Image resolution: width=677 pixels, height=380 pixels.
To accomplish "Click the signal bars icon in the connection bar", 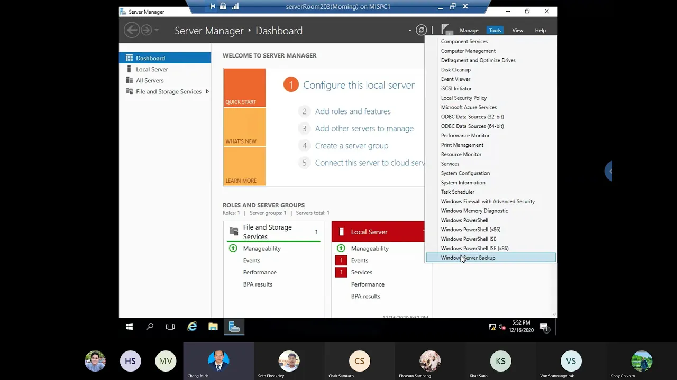I will (235, 6).
